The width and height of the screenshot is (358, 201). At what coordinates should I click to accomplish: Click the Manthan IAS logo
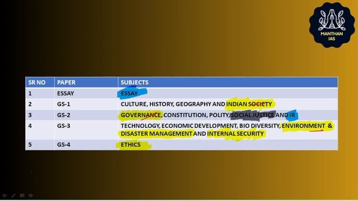pyautogui.click(x=332, y=25)
